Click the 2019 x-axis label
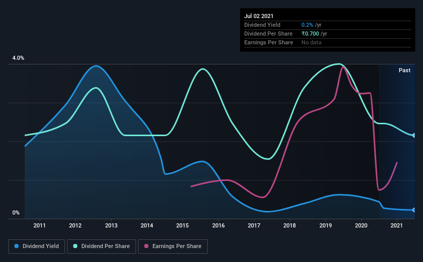 pyautogui.click(x=326, y=225)
